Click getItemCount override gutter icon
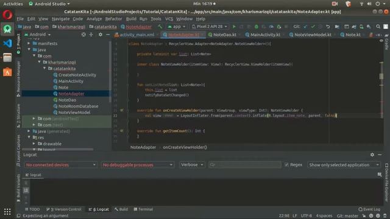This screenshot has width=390, height=219. pos(122,131)
